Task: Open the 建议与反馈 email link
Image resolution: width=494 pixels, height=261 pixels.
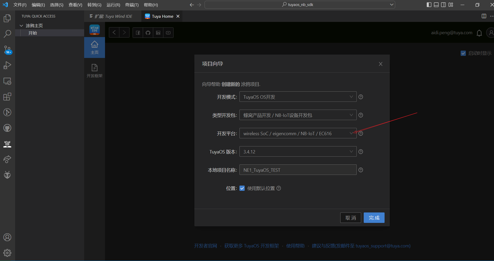Action: click(x=361, y=246)
